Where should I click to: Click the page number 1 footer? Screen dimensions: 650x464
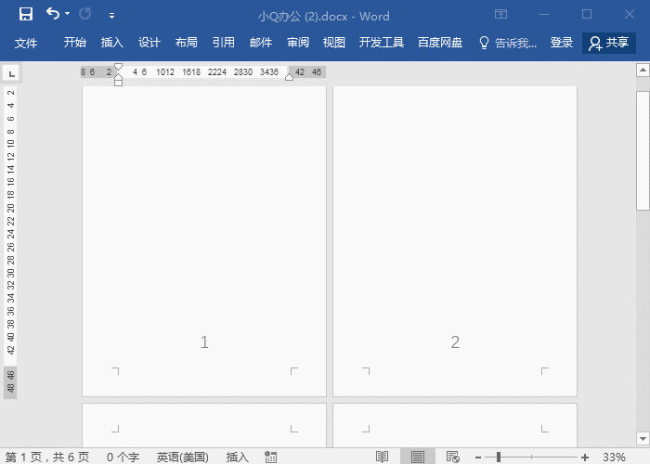204,342
